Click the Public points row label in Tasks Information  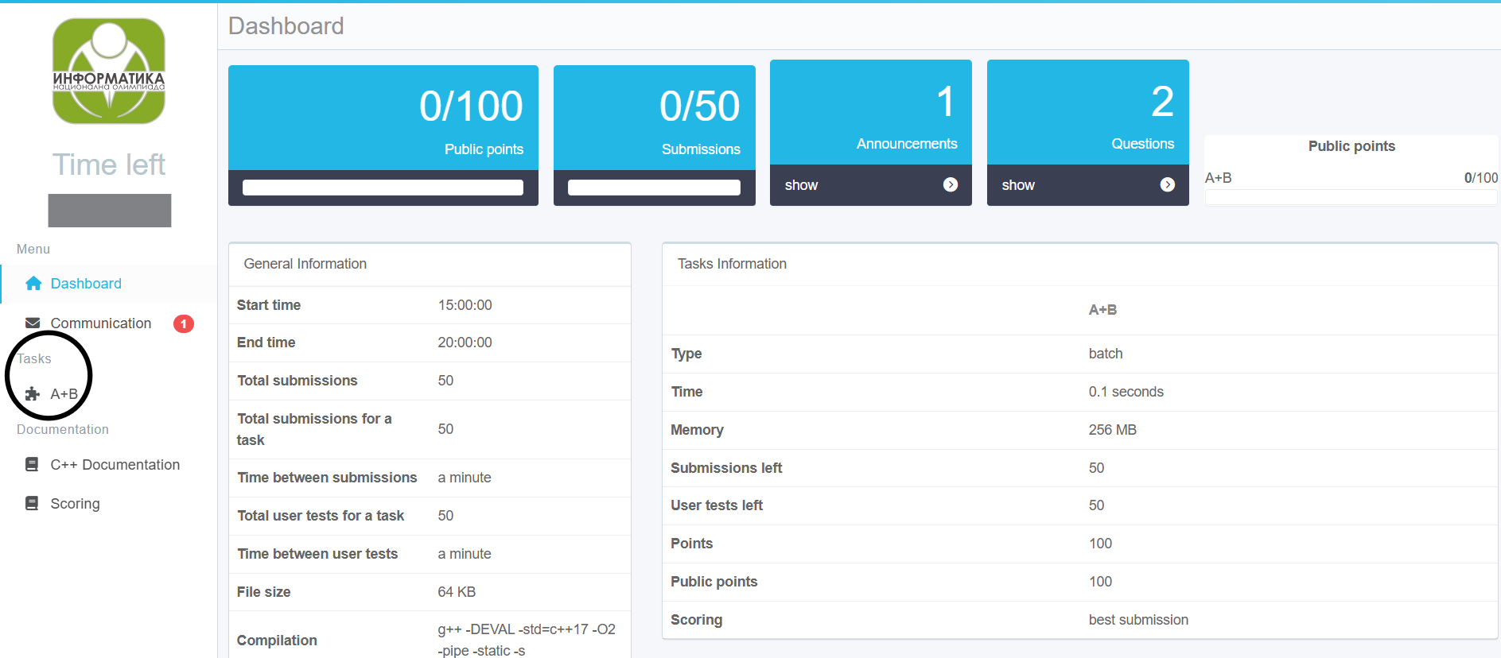714,582
